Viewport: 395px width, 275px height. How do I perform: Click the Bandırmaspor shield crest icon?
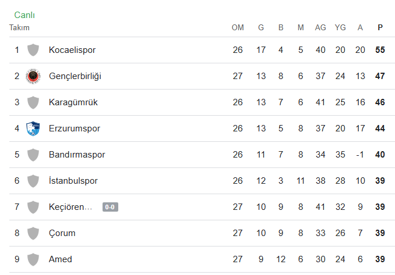[x=33, y=155]
